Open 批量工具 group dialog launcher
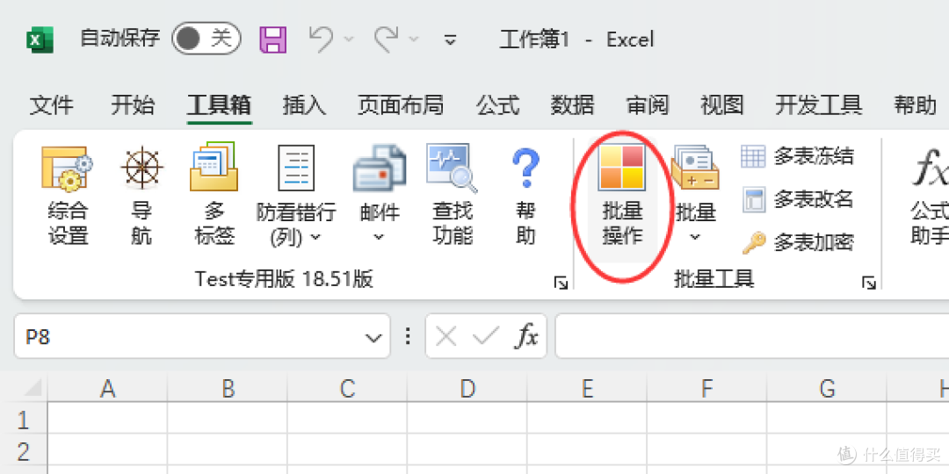 [869, 283]
